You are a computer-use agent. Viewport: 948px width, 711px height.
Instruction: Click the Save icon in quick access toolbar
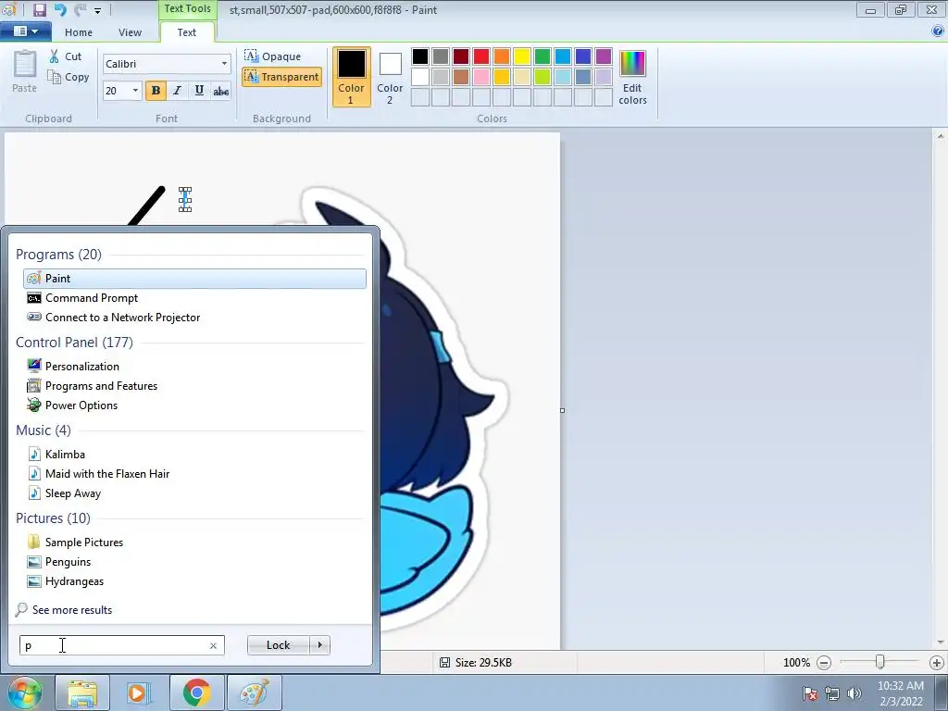point(39,9)
